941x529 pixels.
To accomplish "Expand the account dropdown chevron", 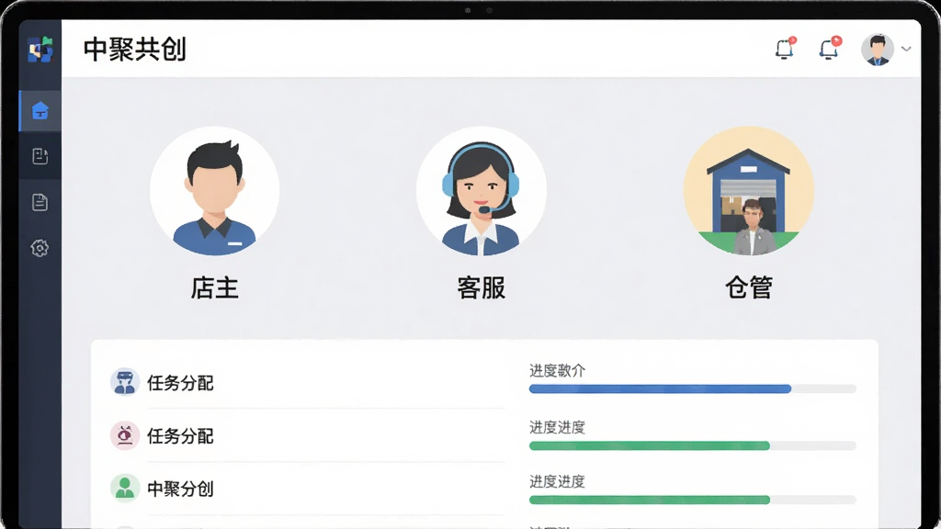I will pyautogui.click(x=906, y=50).
